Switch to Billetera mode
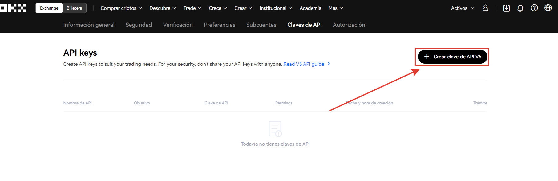 coord(74,8)
